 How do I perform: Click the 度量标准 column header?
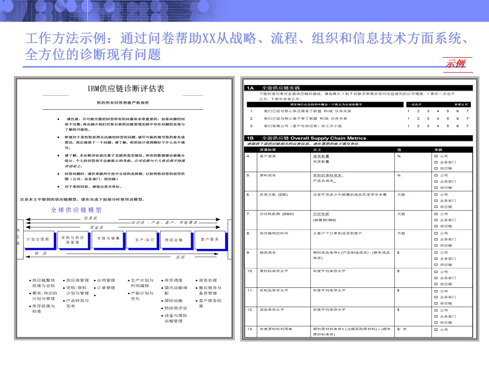[x=268, y=150]
